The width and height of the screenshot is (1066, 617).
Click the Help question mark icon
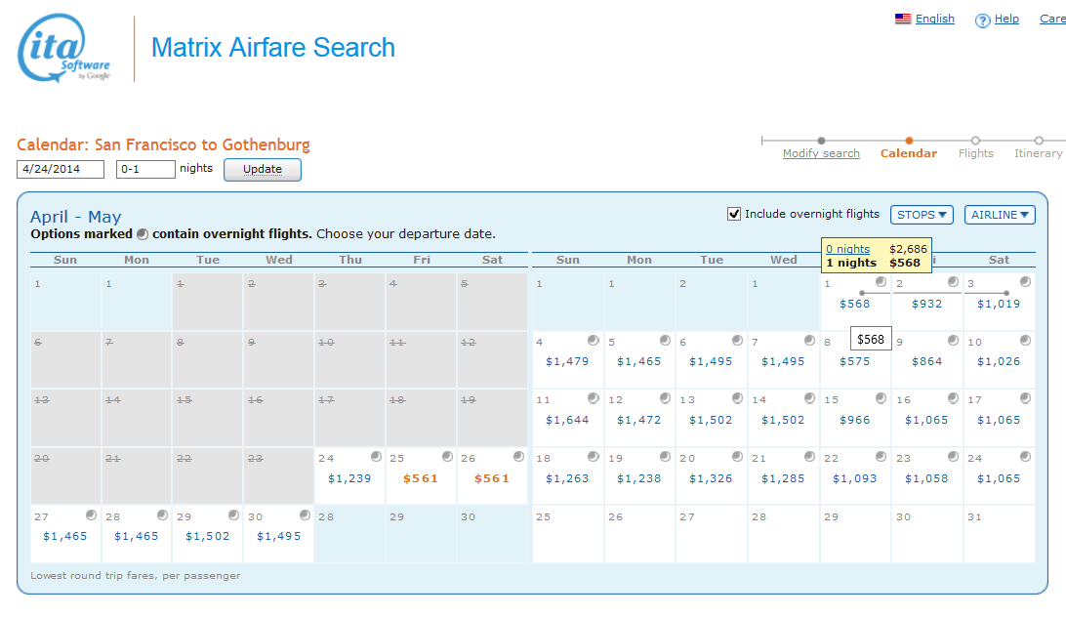coord(983,21)
